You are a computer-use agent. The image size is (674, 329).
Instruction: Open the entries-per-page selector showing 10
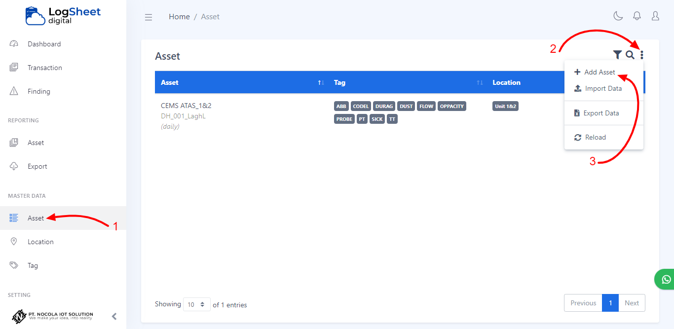196,304
